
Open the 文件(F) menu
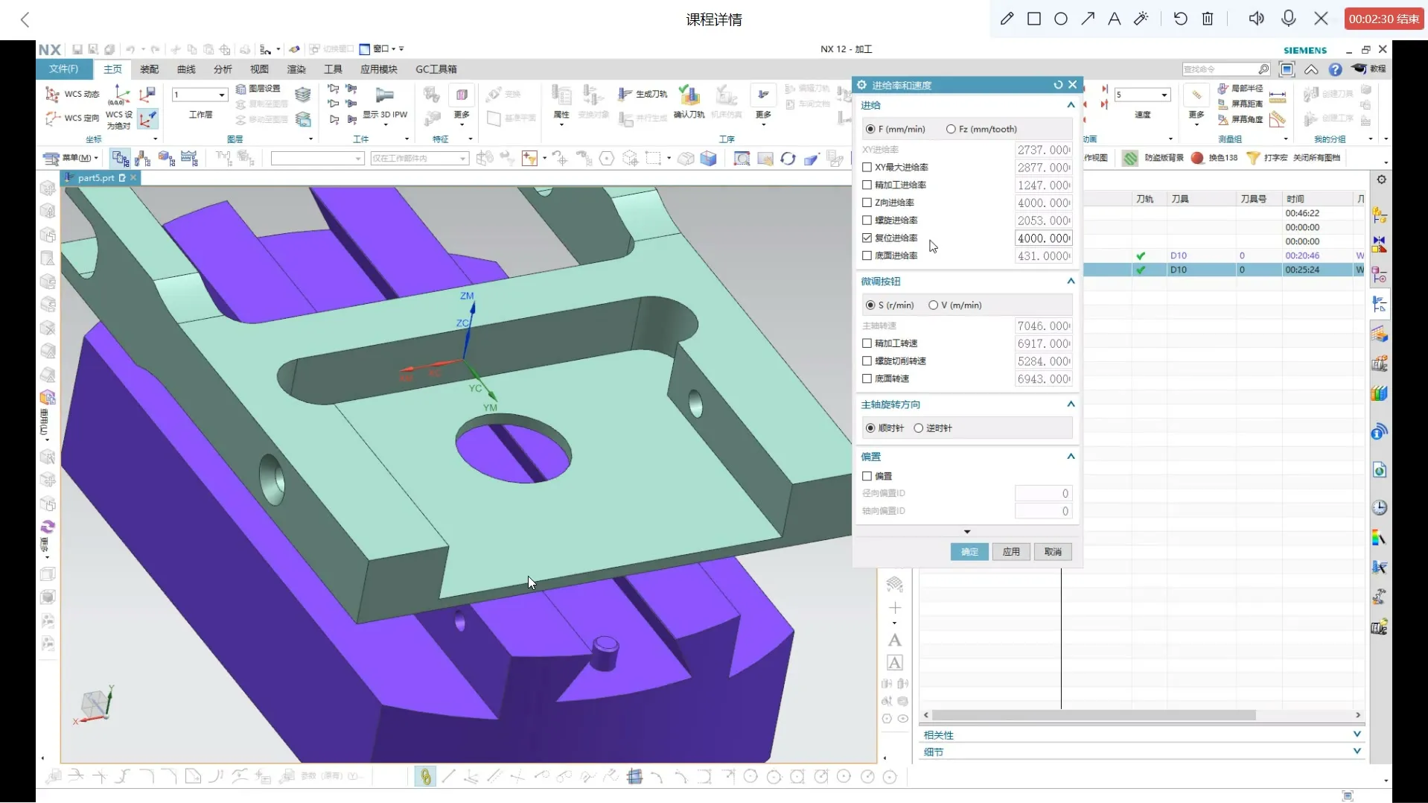[63, 69]
